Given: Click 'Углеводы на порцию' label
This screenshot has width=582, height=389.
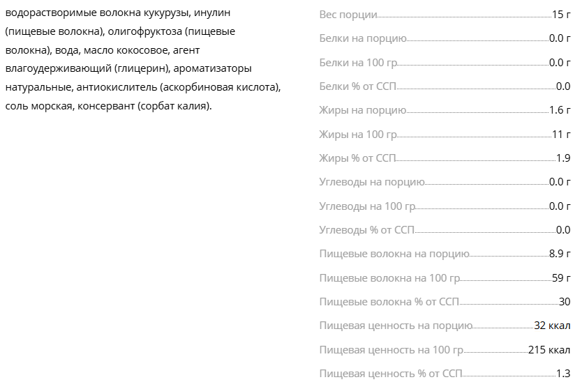Looking at the screenshot, I should click(372, 182).
